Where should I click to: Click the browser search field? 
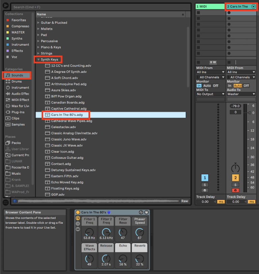tap(101, 7)
